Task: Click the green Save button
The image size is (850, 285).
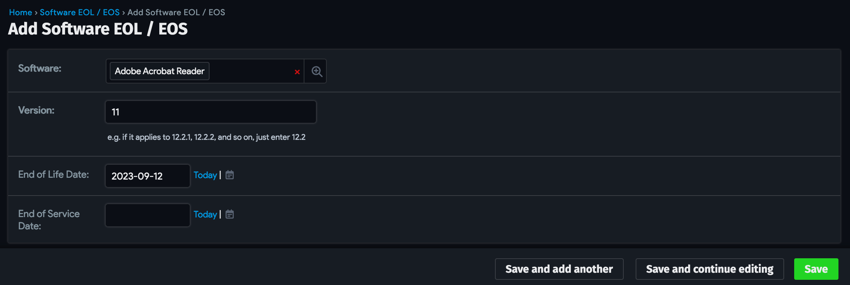Action: click(x=816, y=269)
